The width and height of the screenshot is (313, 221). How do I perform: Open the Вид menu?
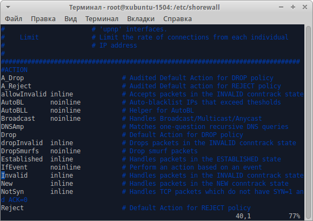(70, 19)
